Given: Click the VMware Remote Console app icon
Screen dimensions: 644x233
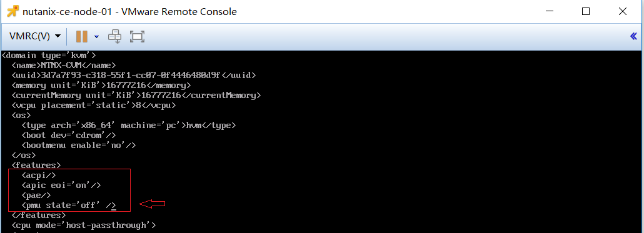Looking at the screenshot, I should point(13,11).
